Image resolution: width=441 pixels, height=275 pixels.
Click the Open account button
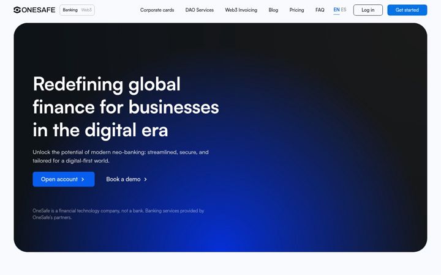(x=64, y=179)
